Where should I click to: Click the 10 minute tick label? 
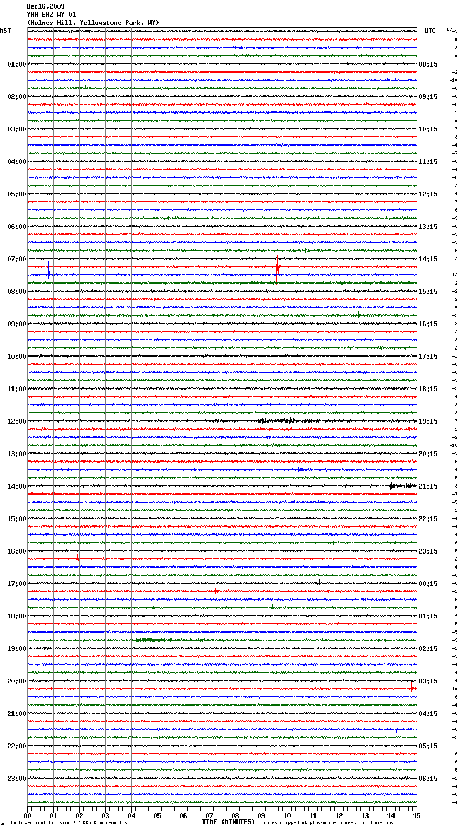coord(287,815)
